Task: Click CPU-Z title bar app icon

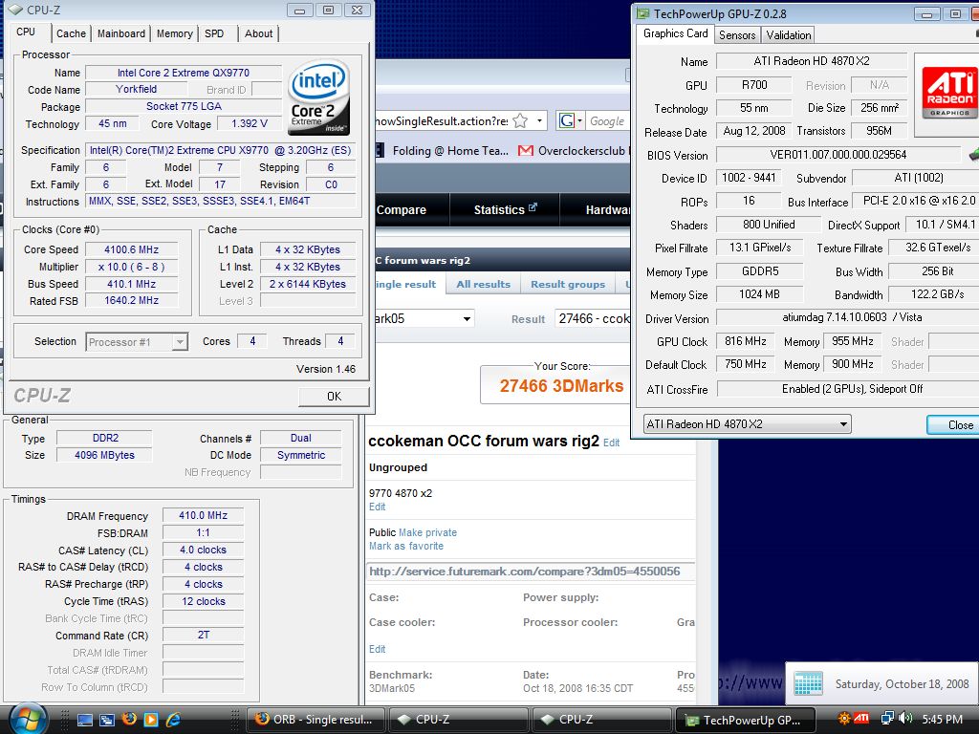Action: (15, 10)
